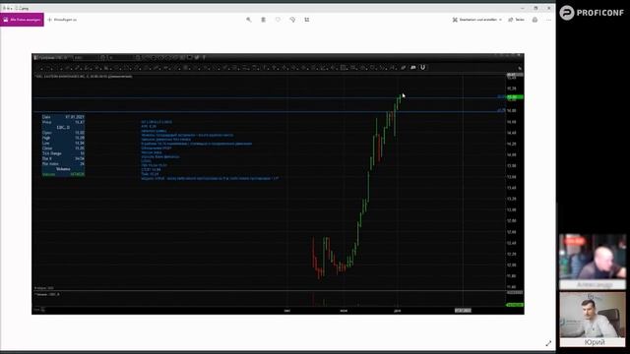Select the Юрий participant video thumbnail
Viewport: 630px width, 354px height.
coord(593,319)
